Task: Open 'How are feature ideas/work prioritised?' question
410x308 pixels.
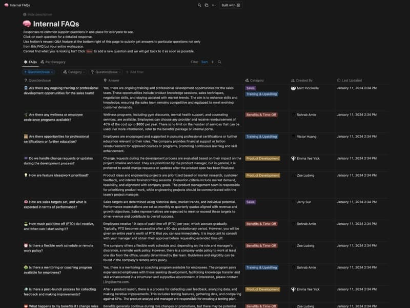Action: tap(58, 175)
